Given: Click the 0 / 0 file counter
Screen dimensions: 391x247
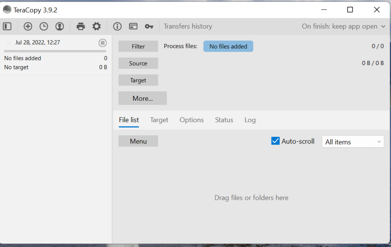Looking at the screenshot, I should click(x=378, y=46).
